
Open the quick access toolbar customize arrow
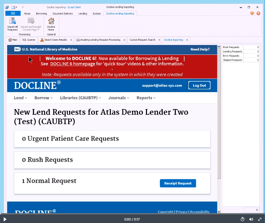click(23, 7)
